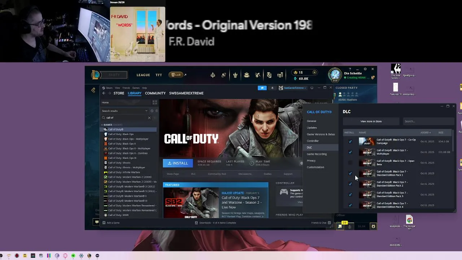Open featured Season 2 update thumbnail
This screenshot has width=462, height=260.
[x=191, y=203]
